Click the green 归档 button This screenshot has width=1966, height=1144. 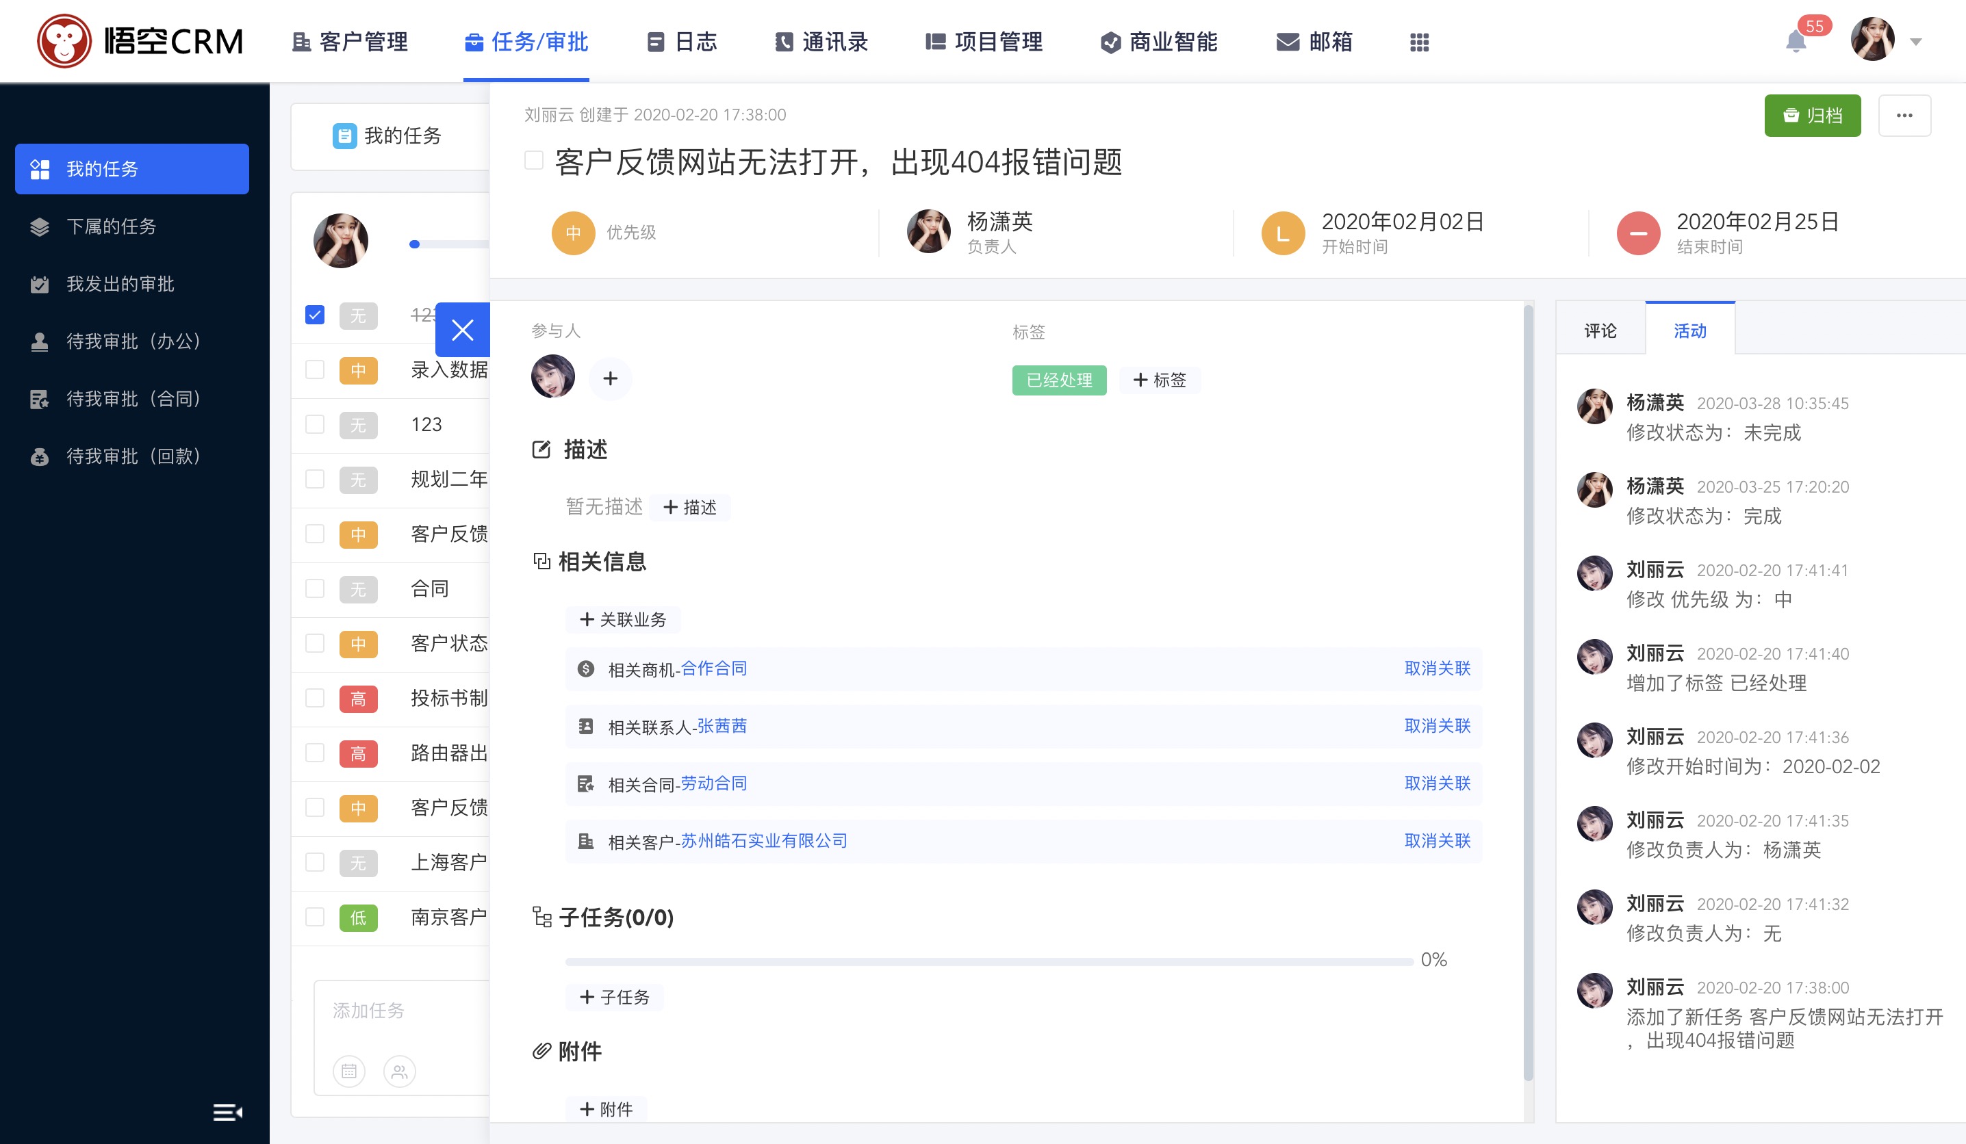click(1812, 116)
